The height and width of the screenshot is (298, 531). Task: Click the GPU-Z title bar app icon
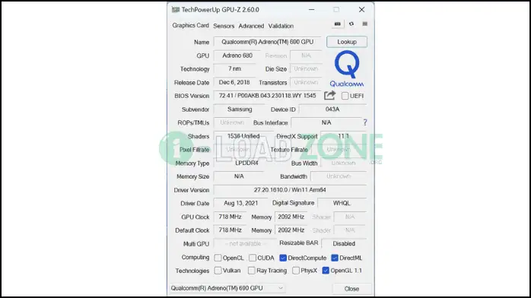point(176,9)
